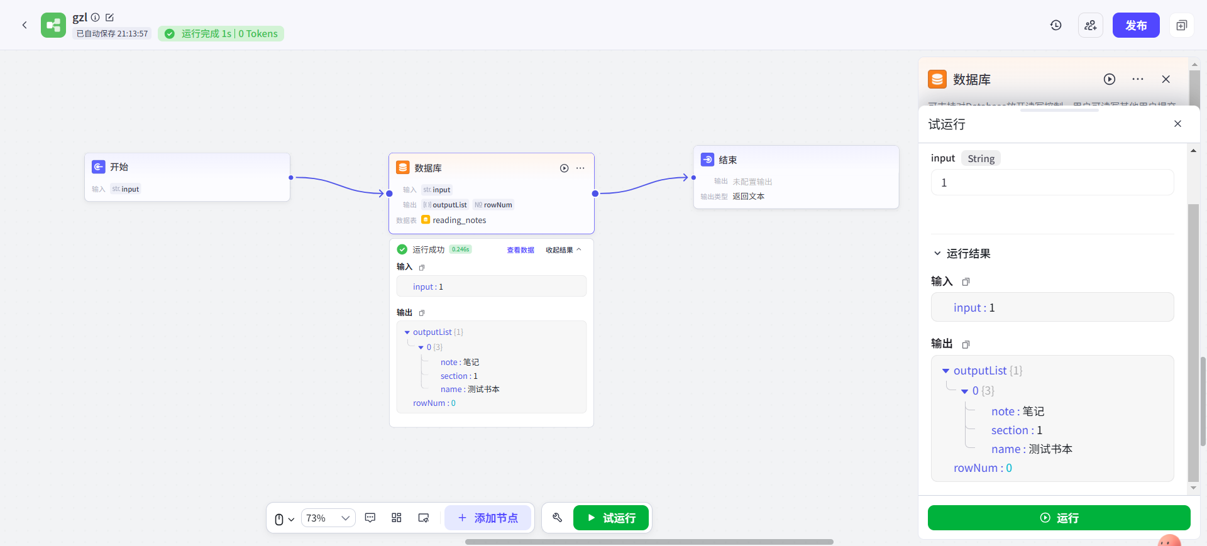This screenshot has width=1207, height=546.
Task: Click the rowNum output tag in database node
Action: [x=493, y=205]
